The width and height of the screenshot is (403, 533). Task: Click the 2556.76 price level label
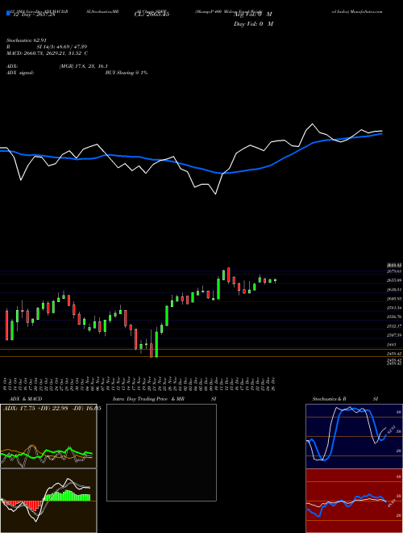(394, 317)
